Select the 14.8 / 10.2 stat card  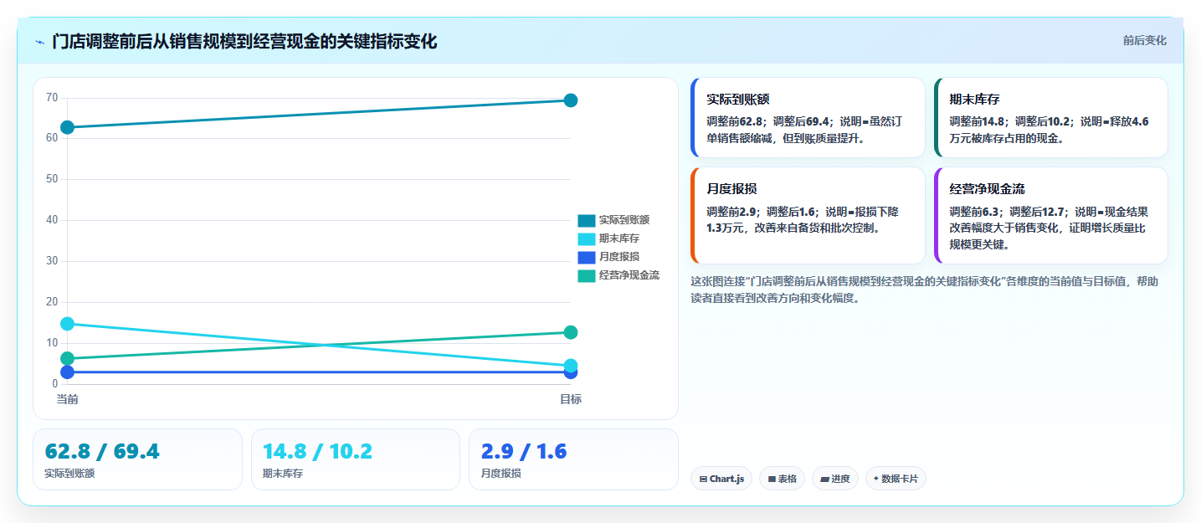[356, 459]
